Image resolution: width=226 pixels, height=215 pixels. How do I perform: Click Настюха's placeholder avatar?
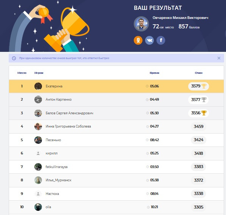[38, 194]
